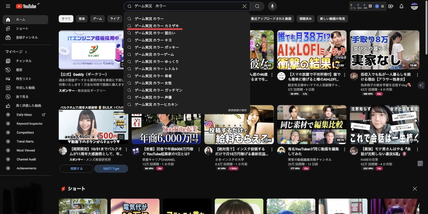428x214 pixels.
Task: Open the notifications bell
Action: tap(402, 6)
